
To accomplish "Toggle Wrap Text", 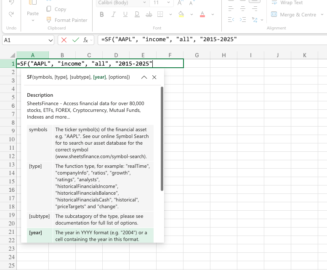I will coord(287,3).
